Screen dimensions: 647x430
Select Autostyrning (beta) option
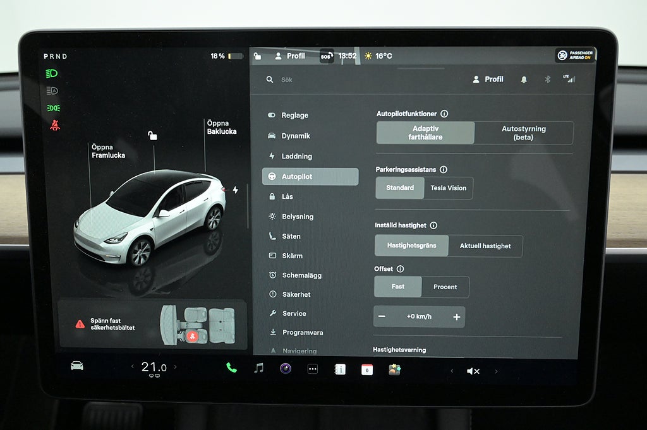[523, 133]
